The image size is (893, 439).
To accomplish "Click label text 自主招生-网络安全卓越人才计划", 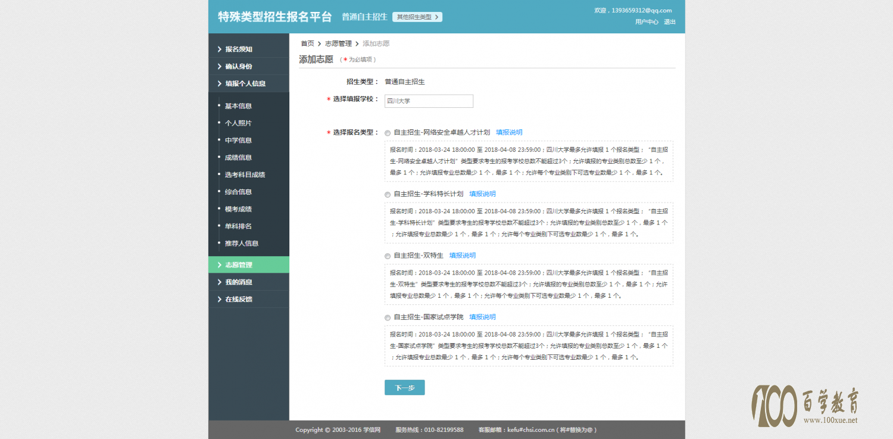I will point(442,132).
